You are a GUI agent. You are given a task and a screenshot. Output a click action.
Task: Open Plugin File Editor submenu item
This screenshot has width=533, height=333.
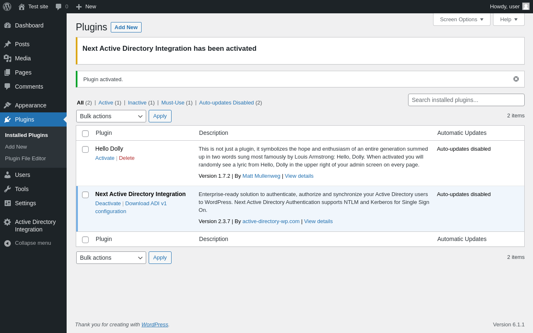tap(25, 159)
